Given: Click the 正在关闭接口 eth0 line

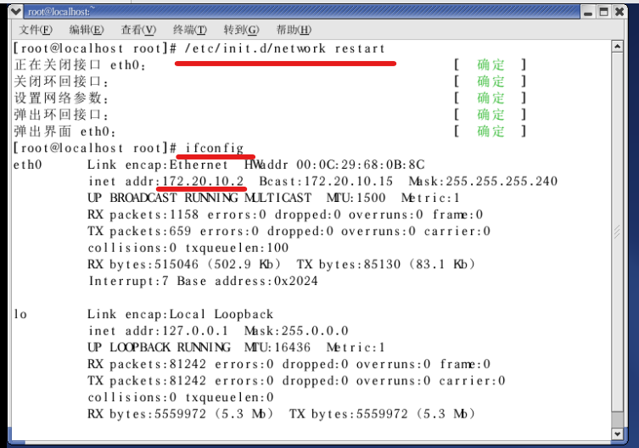Looking at the screenshot, I should [80, 64].
